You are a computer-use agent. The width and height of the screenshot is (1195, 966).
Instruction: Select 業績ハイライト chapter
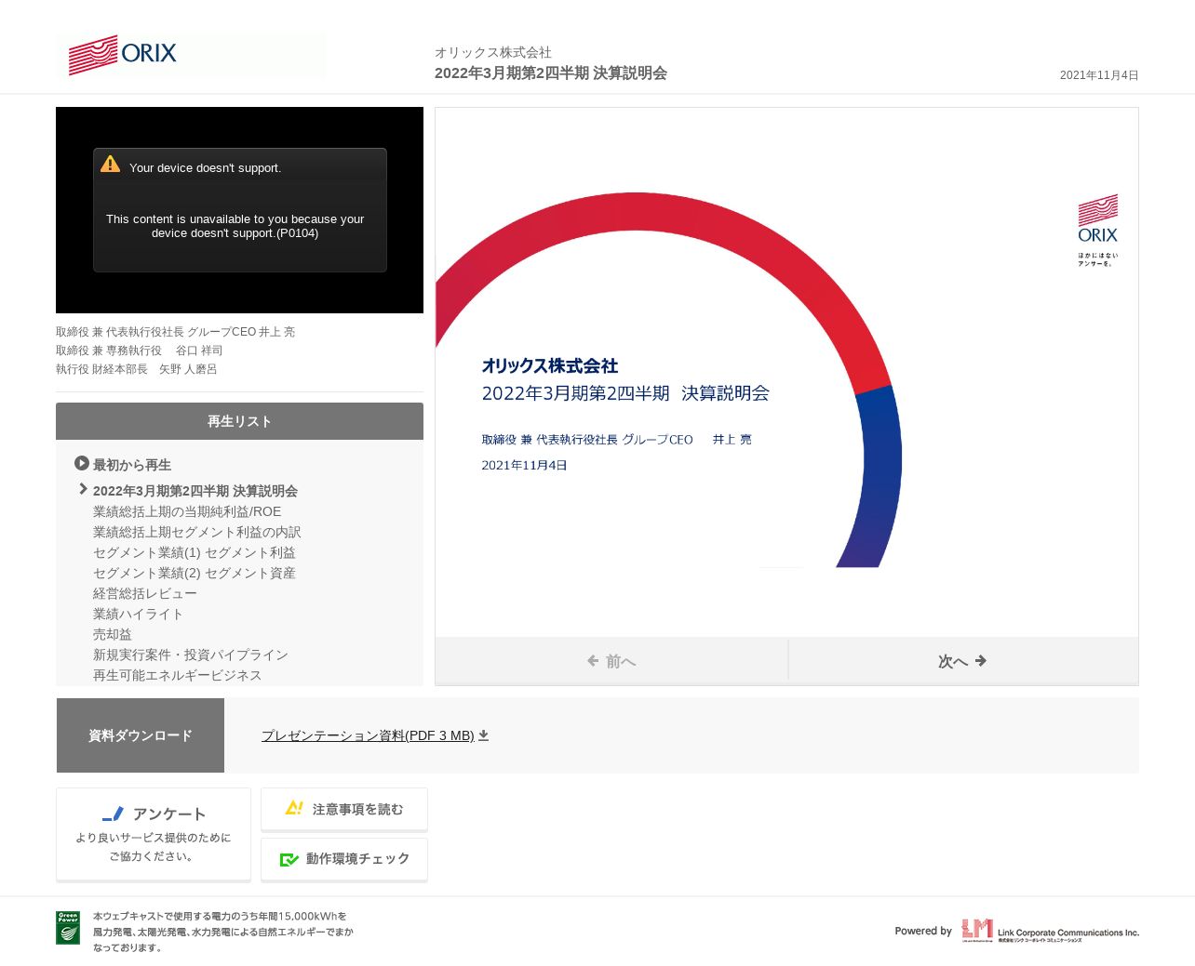(x=138, y=614)
